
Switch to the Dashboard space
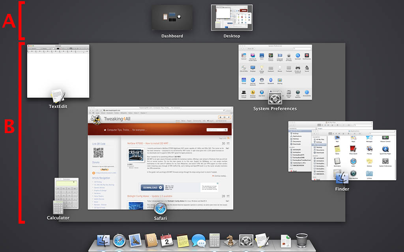pos(172,18)
